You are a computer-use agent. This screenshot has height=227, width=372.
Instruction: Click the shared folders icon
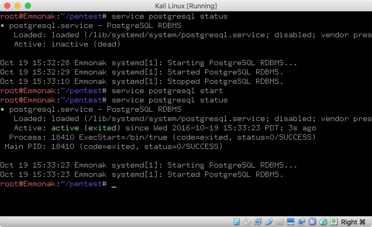click(280, 222)
